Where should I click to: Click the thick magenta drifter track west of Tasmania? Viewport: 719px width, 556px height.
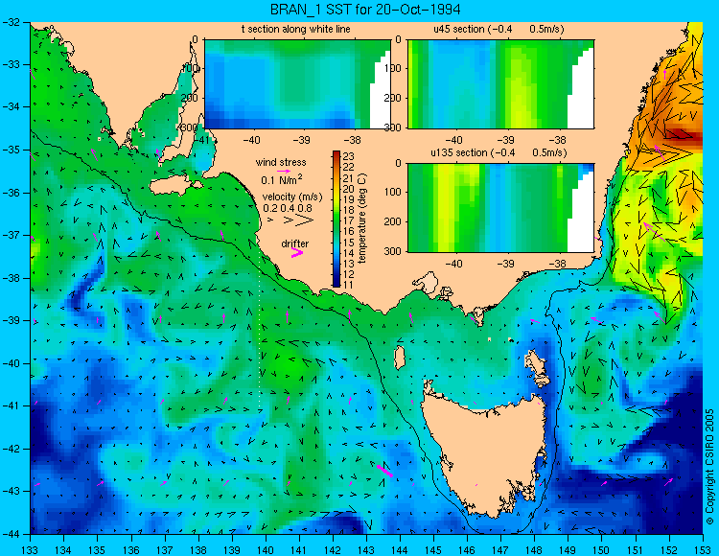(384, 471)
